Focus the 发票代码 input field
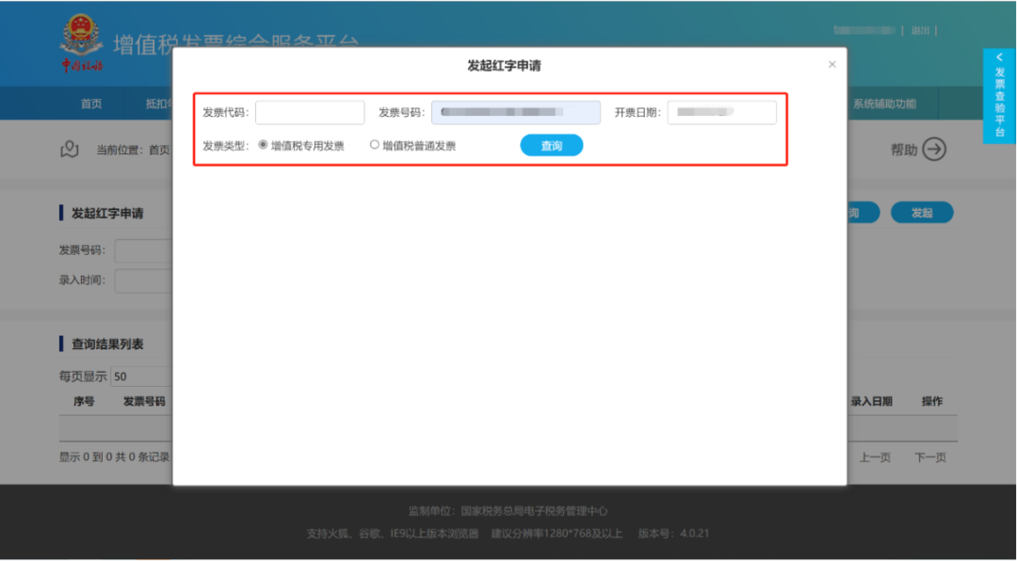The height and width of the screenshot is (561, 1017). (x=309, y=113)
